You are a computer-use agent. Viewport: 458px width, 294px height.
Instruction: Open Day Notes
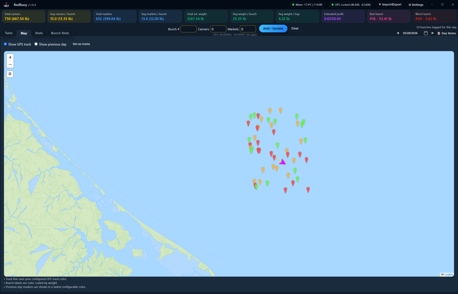pyautogui.click(x=447, y=33)
